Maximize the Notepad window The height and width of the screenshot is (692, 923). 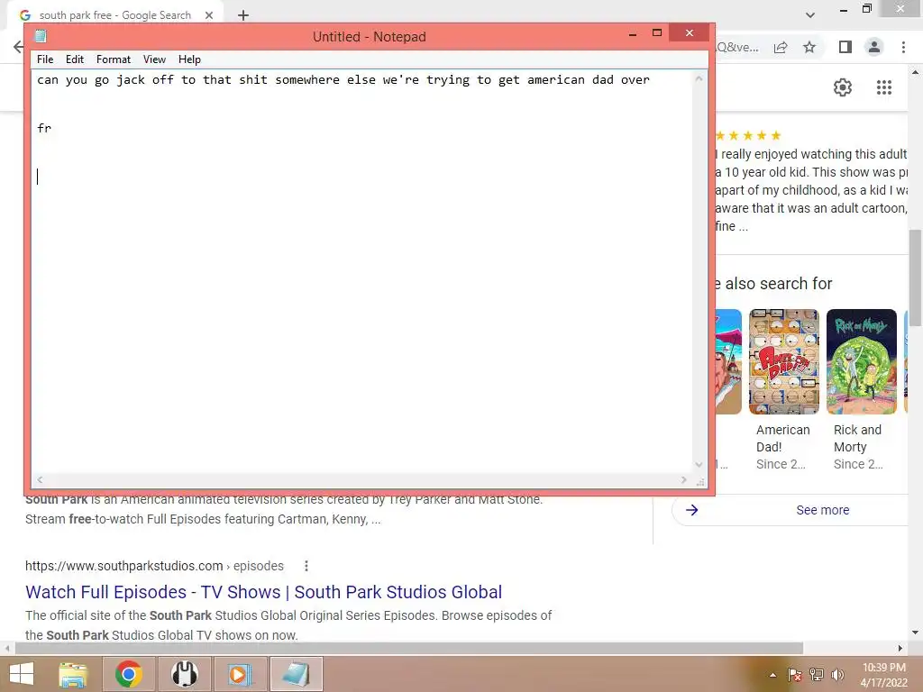click(x=657, y=33)
